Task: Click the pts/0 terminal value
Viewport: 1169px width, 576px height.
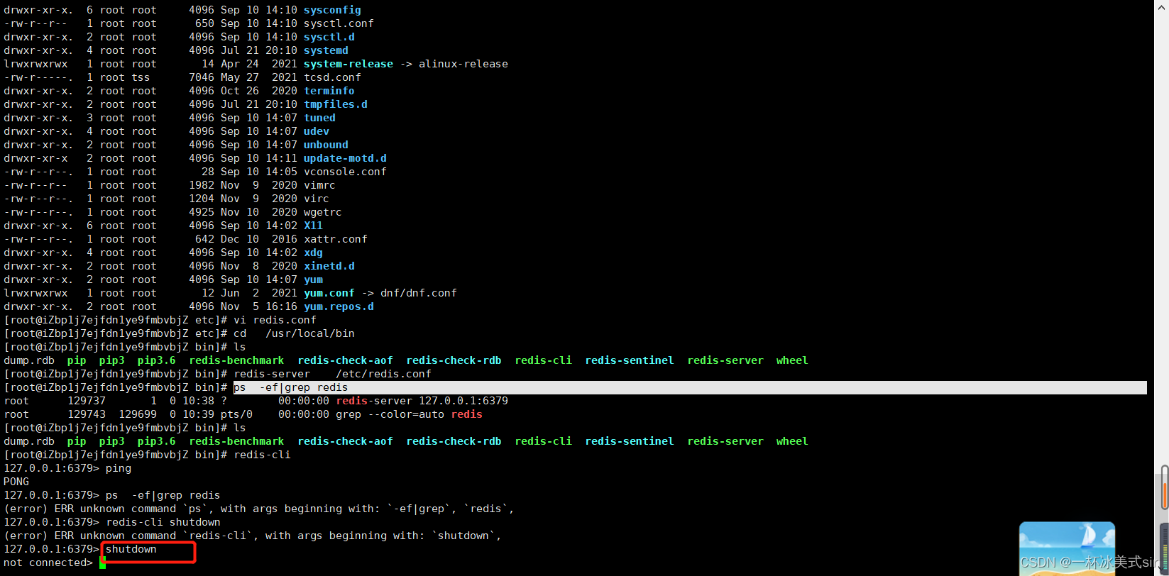Action: pyautogui.click(x=236, y=414)
